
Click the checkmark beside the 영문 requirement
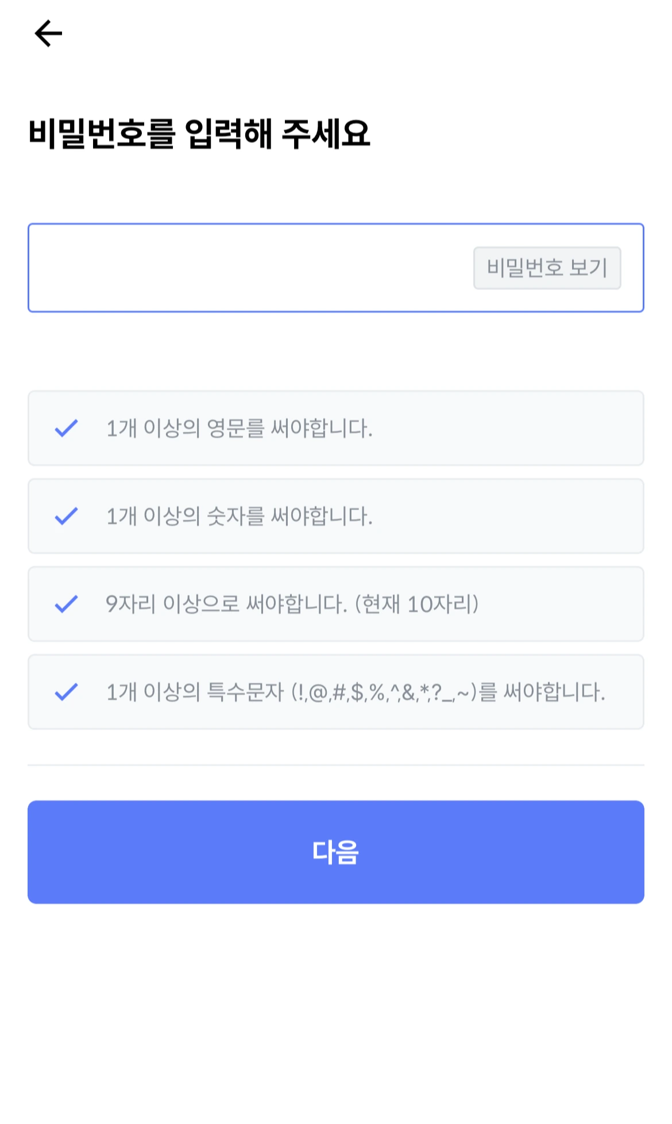click(66, 428)
